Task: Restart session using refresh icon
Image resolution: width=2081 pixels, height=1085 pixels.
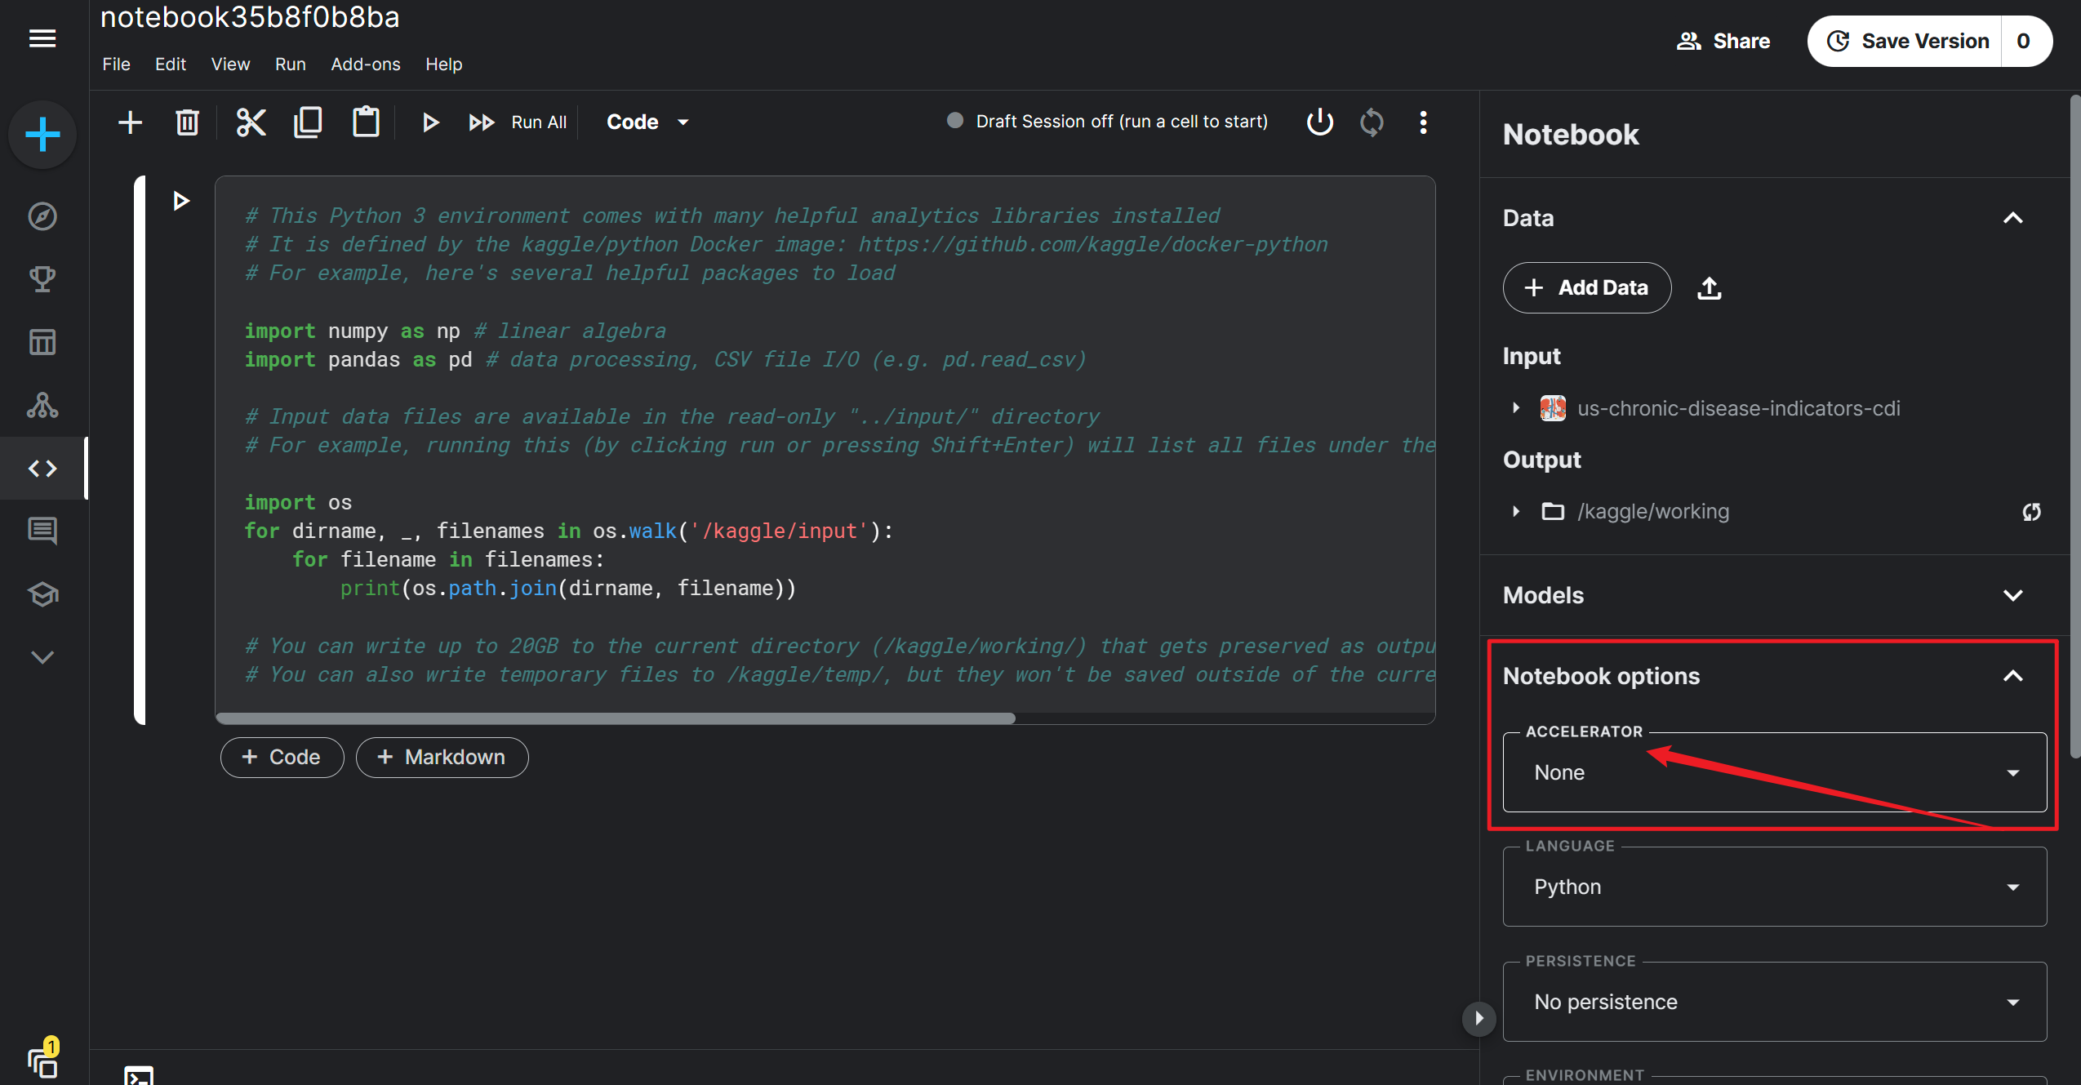Action: pos(1372,122)
